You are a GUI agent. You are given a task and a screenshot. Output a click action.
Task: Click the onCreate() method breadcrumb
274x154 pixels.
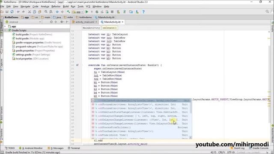[110, 28]
